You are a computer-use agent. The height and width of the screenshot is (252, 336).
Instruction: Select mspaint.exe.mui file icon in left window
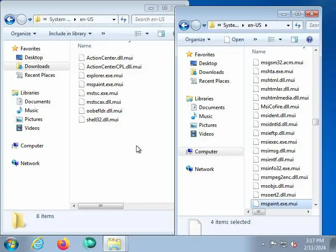pyautogui.click(x=81, y=84)
